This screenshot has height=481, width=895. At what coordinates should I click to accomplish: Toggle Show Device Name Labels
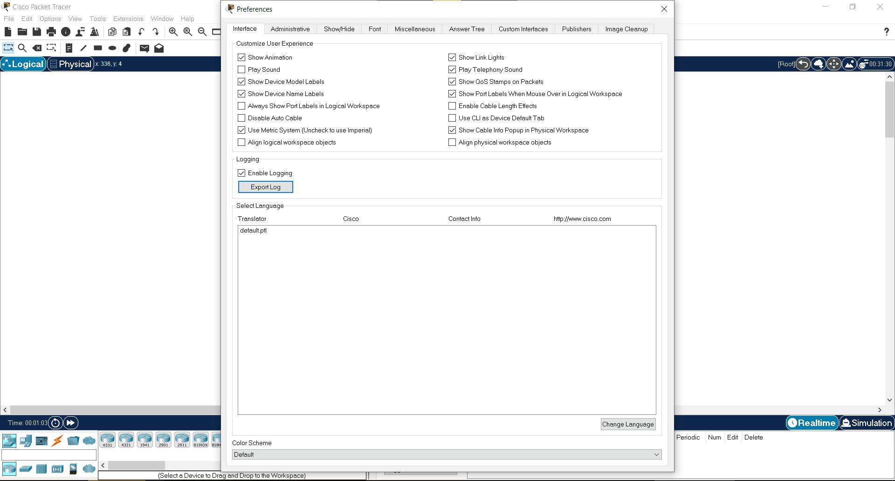[x=241, y=94]
